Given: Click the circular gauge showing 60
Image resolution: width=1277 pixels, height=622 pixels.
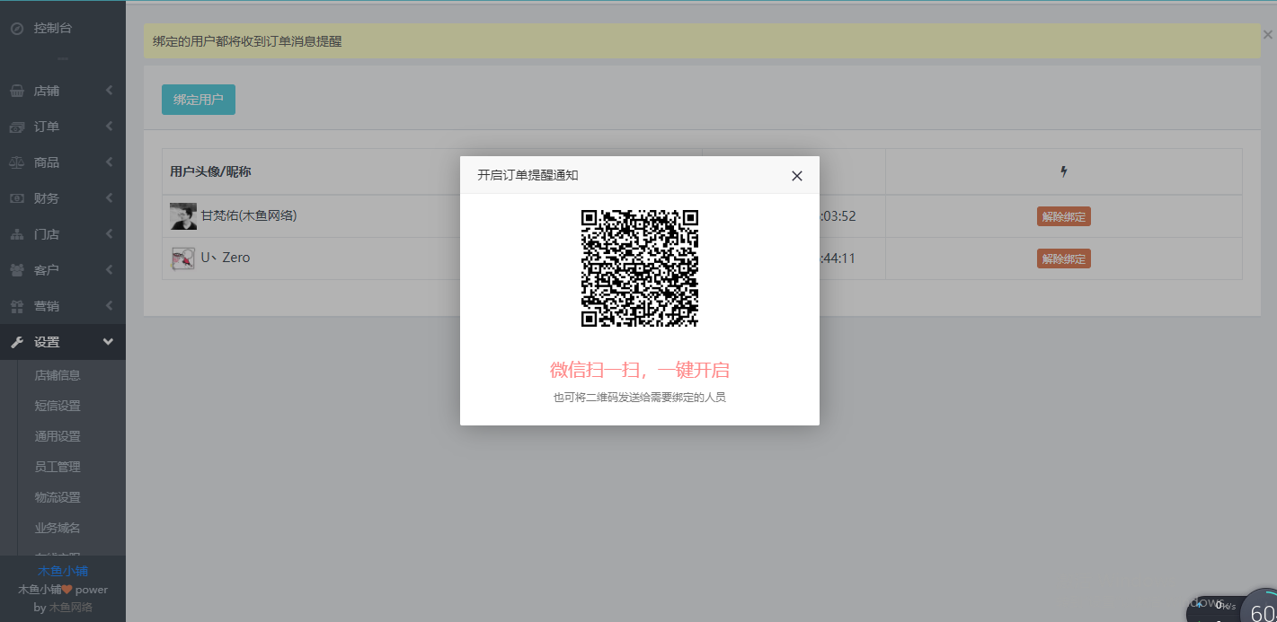Looking at the screenshot, I should click(1260, 607).
